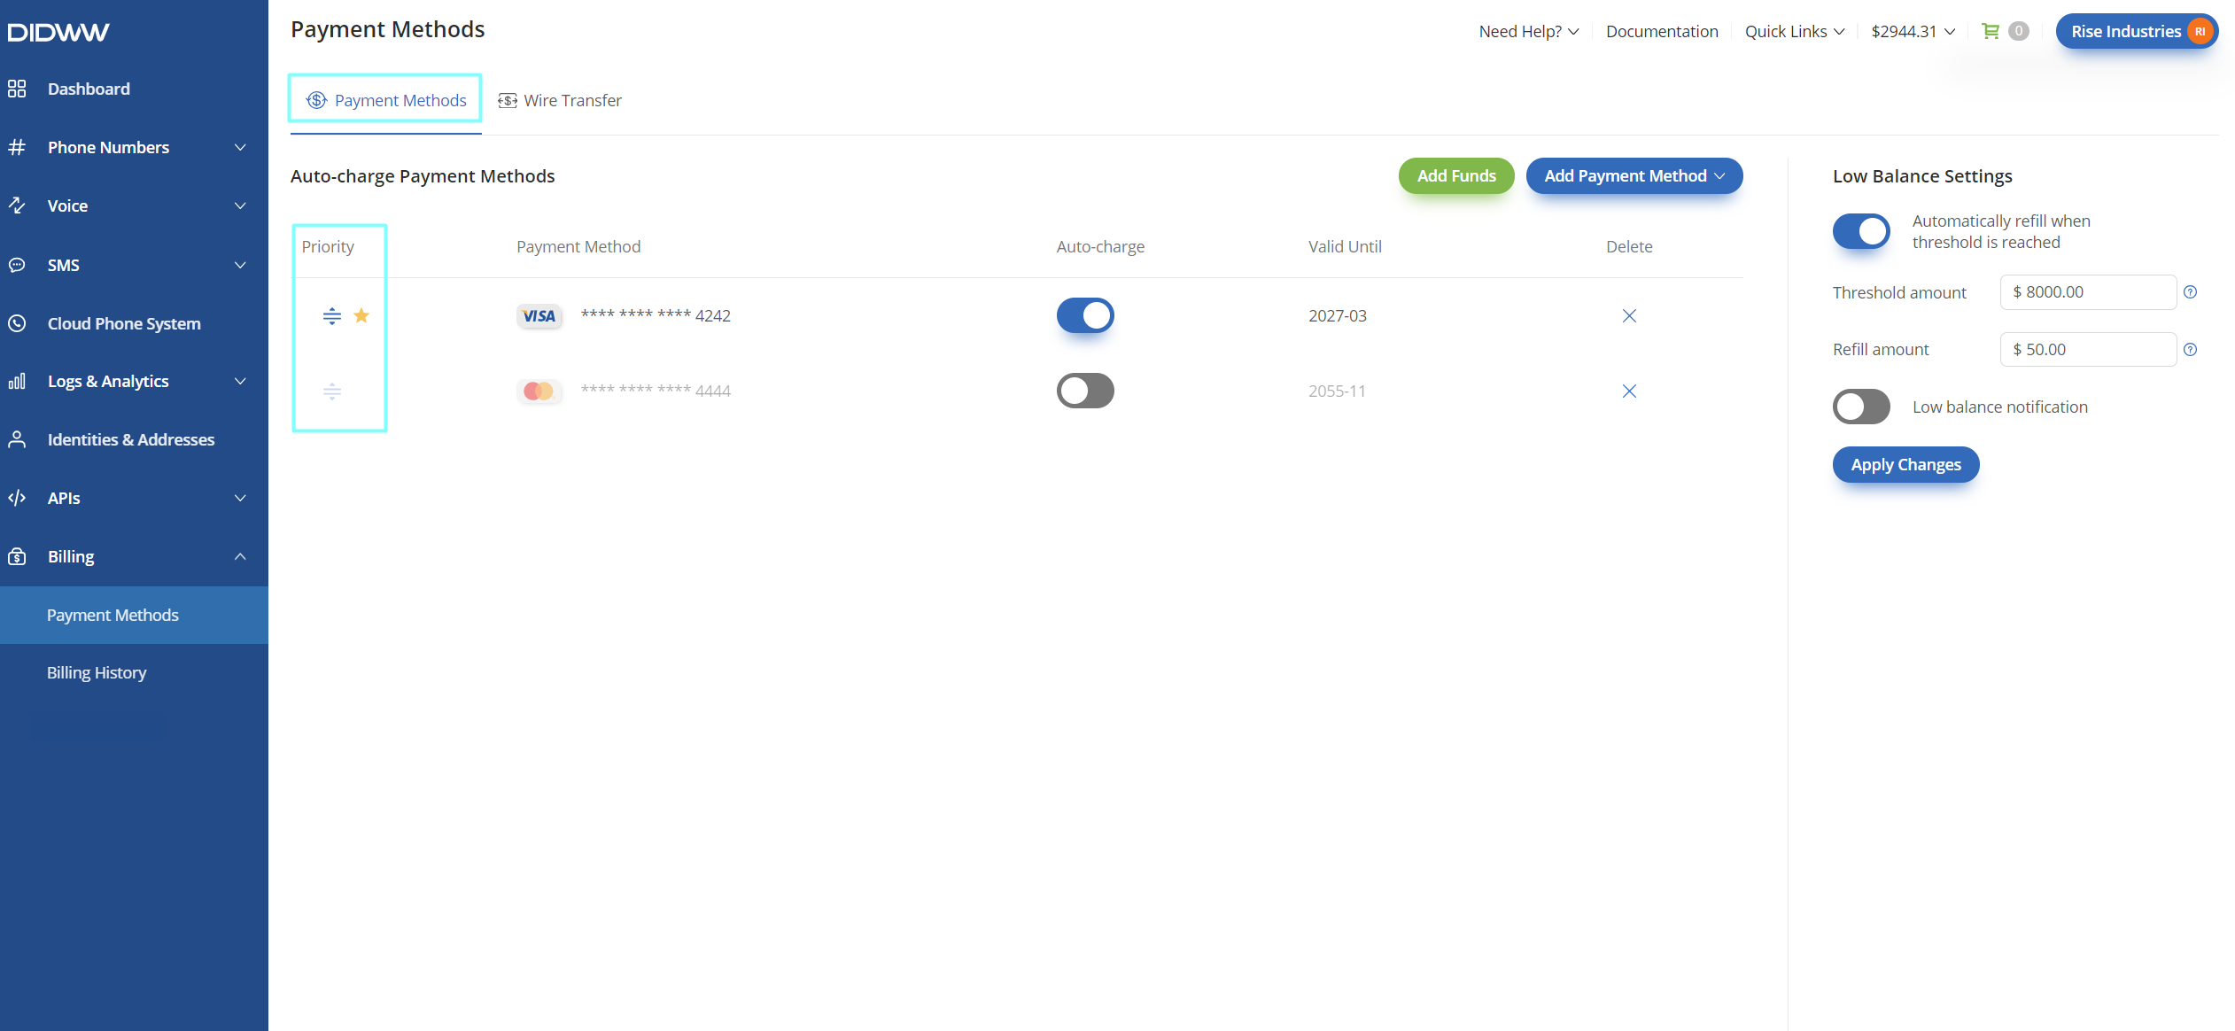Click the SMS chat bubble icon
The width and height of the screenshot is (2235, 1031).
coord(17,265)
